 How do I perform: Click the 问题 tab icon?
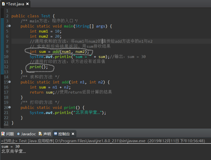pyautogui.click(x=3, y=134)
